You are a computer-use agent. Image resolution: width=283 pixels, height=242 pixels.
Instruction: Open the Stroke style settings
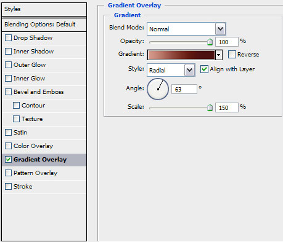click(x=23, y=187)
